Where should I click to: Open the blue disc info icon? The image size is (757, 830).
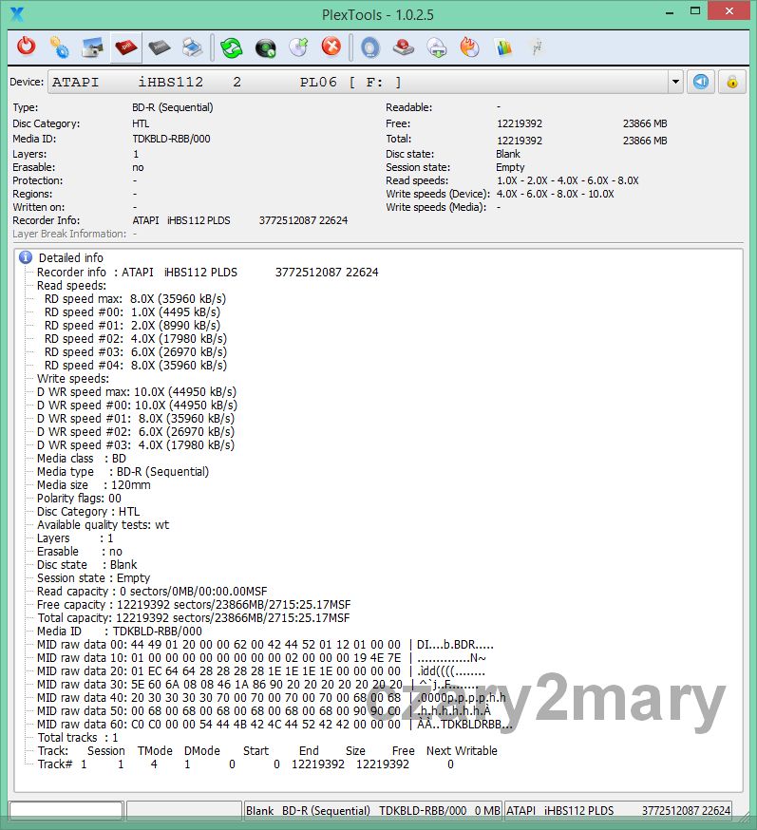point(370,47)
